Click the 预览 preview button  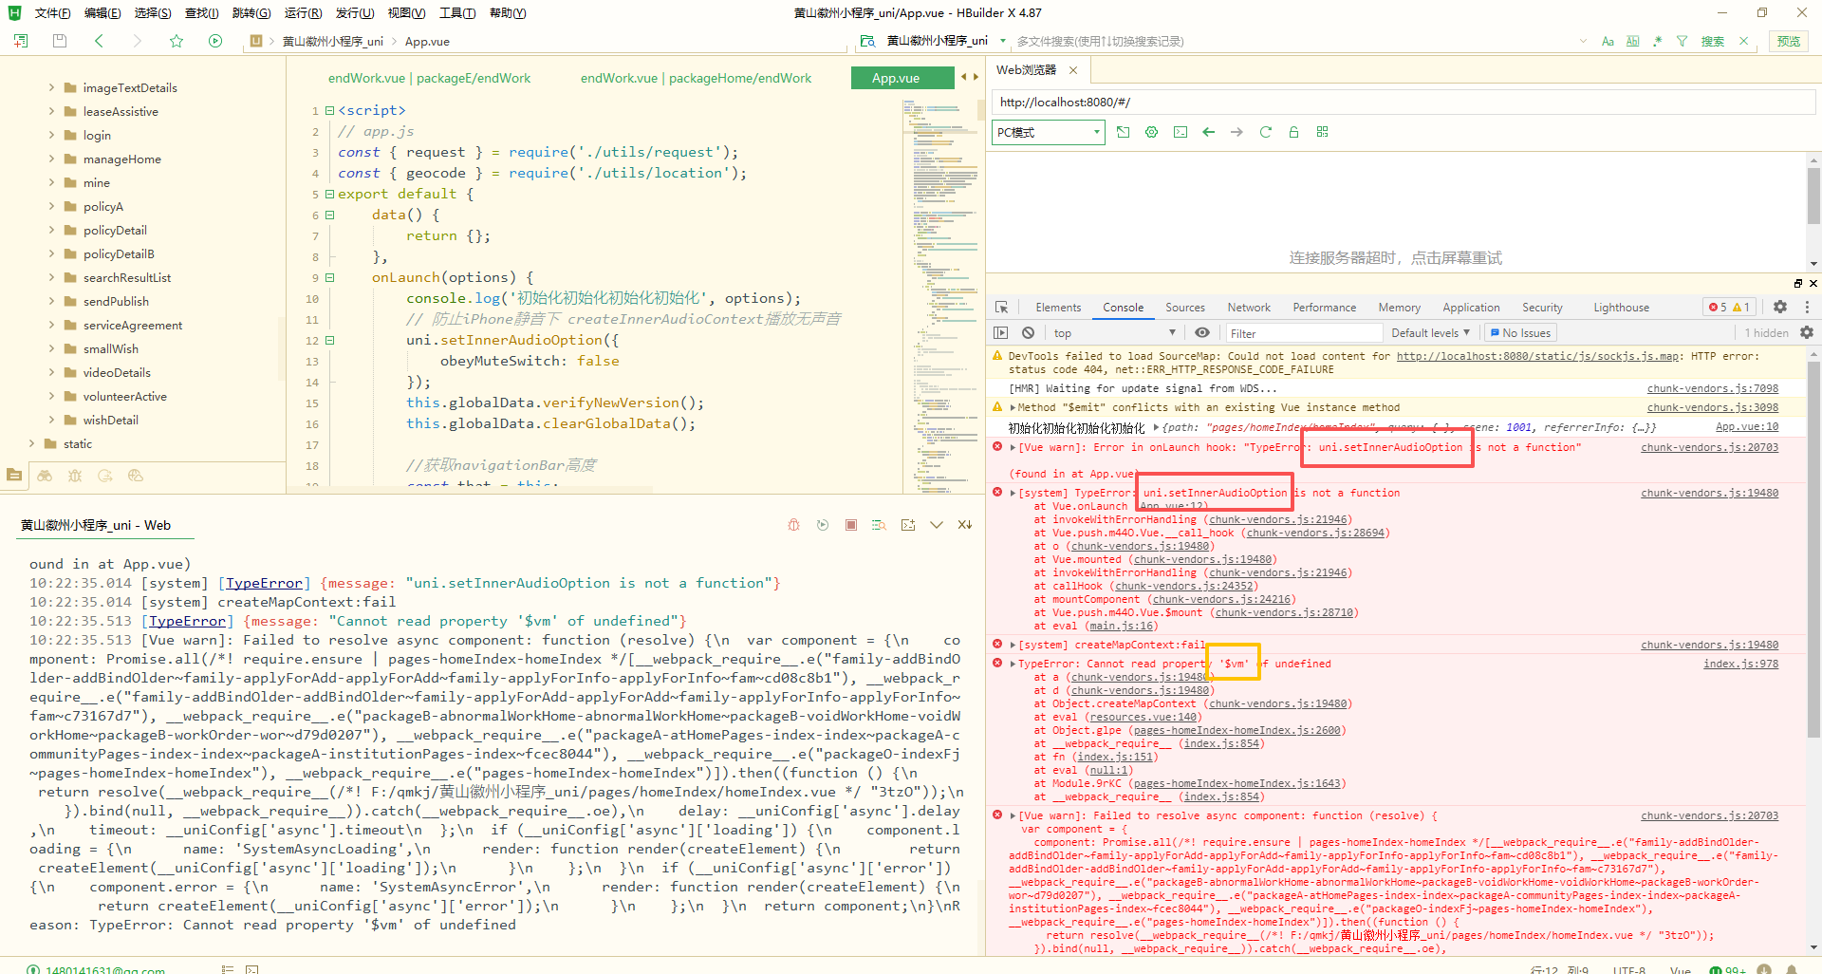(x=1788, y=41)
